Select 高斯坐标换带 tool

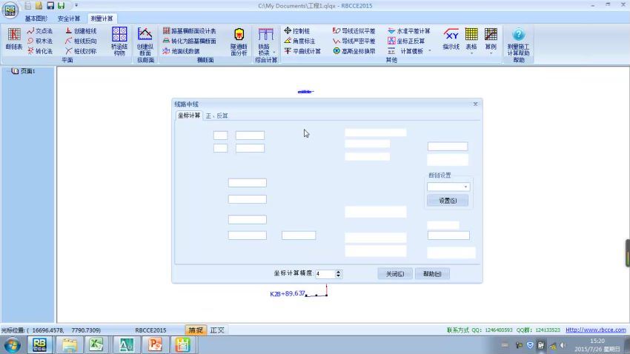354,51
